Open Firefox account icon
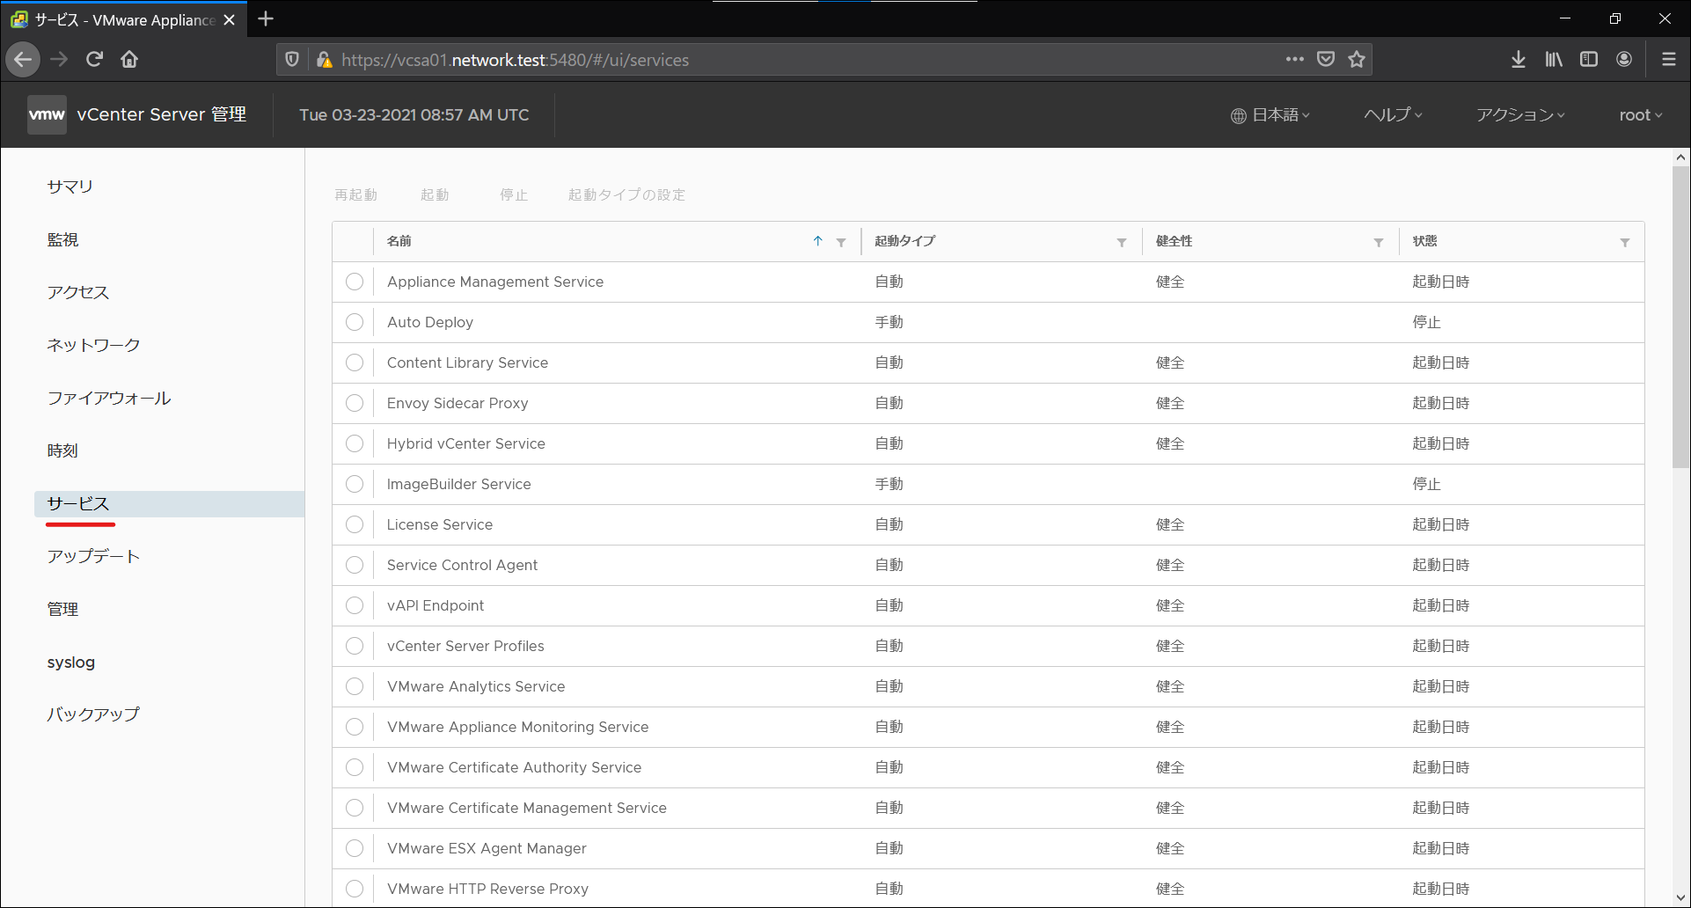Screen dimensions: 1691x908 click(x=1624, y=59)
